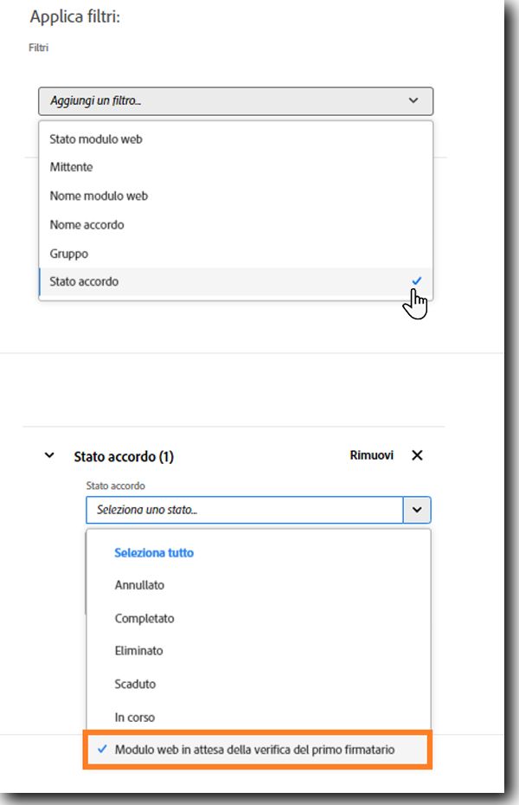The image size is (519, 805).
Task: Choose Gruppo filter option
Action: pyautogui.click(x=69, y=254)
